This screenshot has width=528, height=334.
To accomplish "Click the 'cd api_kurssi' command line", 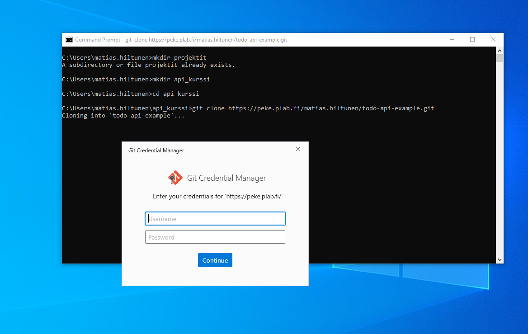I will pos(131,94).
